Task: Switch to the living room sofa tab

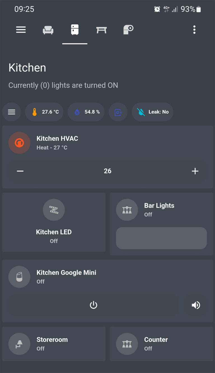Action: (x=48, y=30)
